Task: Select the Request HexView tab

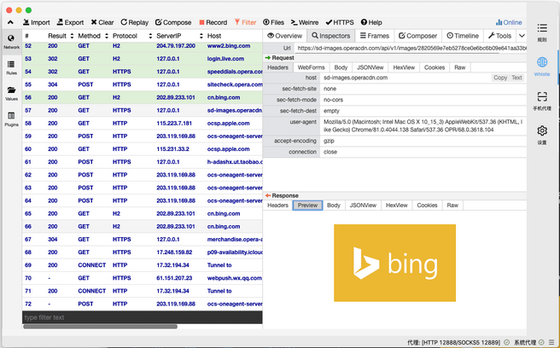Action: coord(404,67)
